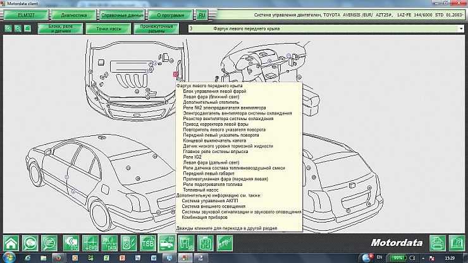Click the printer icon
The image size is (468, 263).
[438, 243]
